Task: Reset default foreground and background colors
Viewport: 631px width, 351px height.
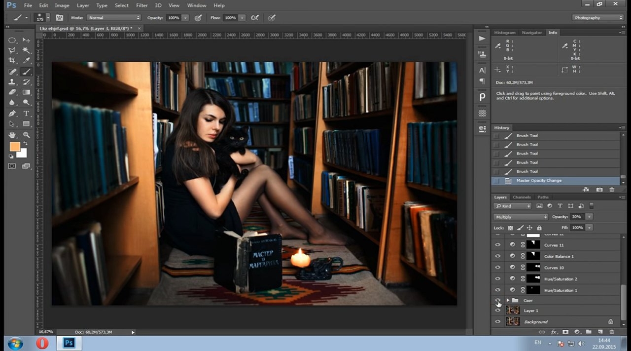Action: pyautogui.click(x=11, y=156)
